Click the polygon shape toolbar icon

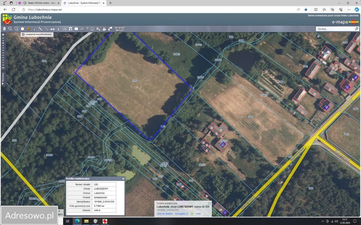pyautogui.click(x=76, y=29)
